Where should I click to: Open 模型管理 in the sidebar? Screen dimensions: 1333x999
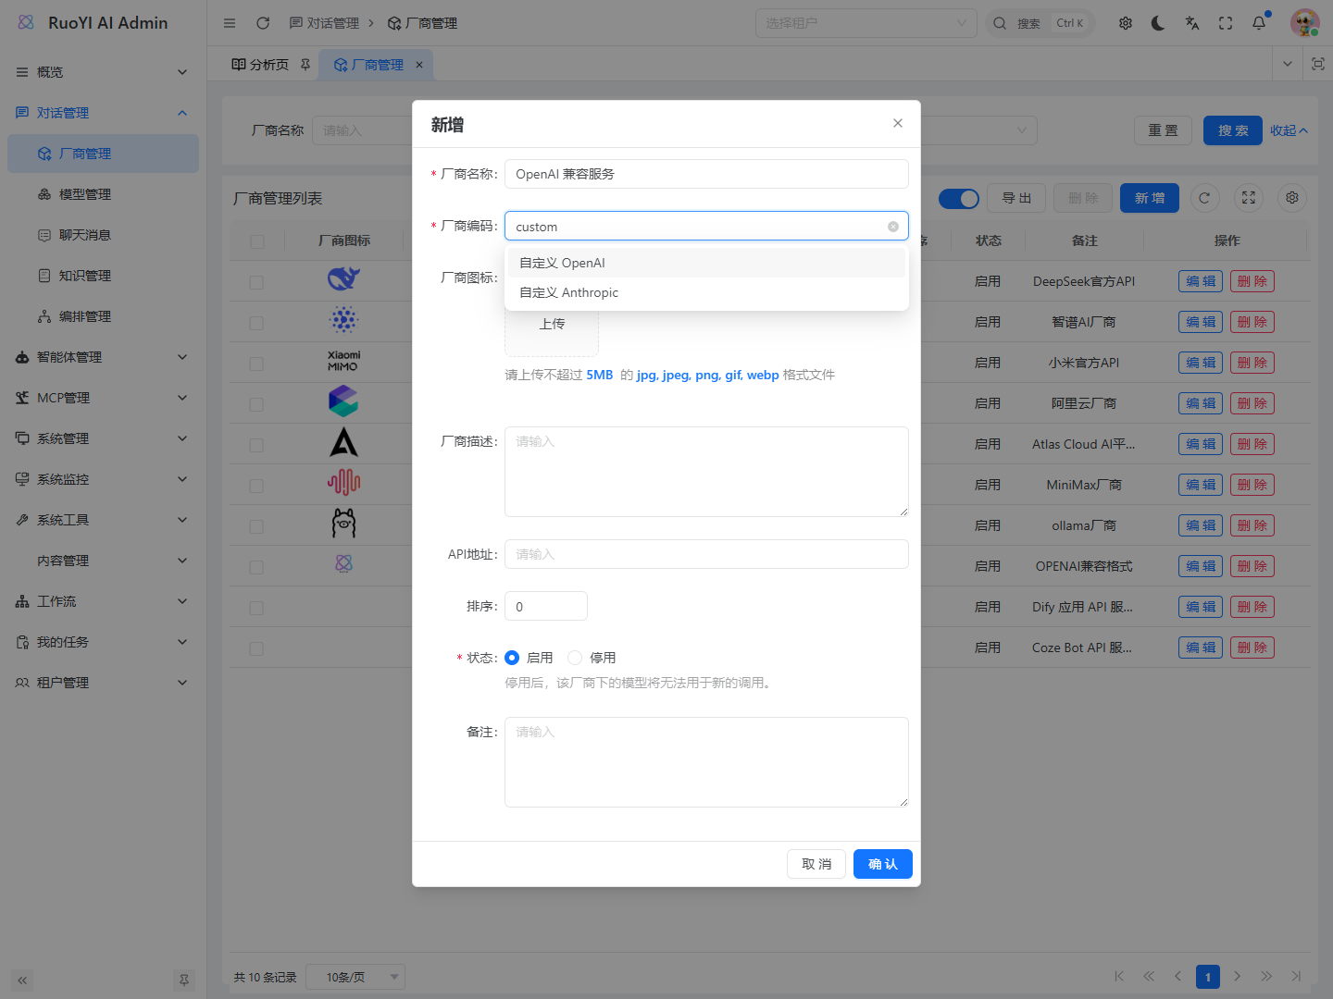coord(102,194)
